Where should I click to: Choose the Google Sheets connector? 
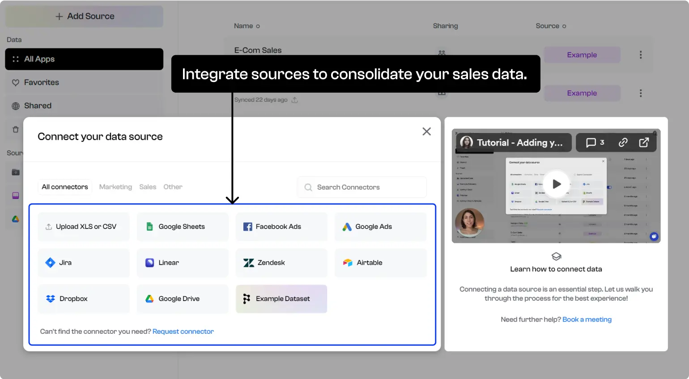[x=183, y=227]
